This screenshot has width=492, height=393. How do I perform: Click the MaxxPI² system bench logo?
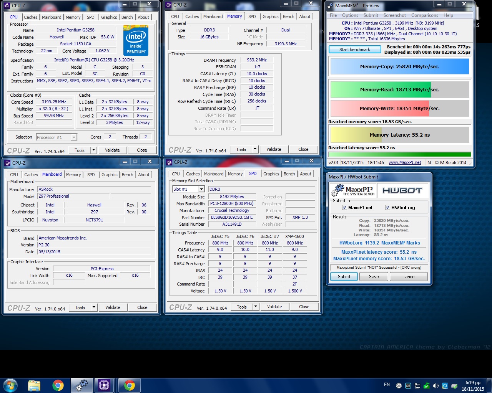[x=354, y=190]
